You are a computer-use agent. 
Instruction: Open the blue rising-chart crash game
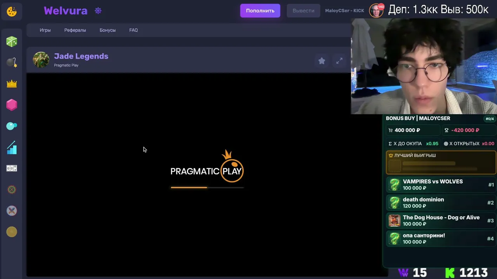[12, 147]
